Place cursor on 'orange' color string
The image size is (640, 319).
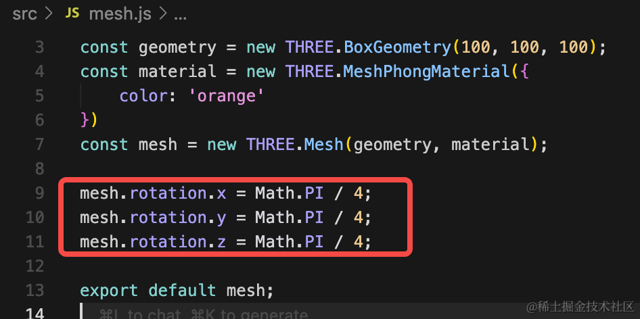click(227, 96)
